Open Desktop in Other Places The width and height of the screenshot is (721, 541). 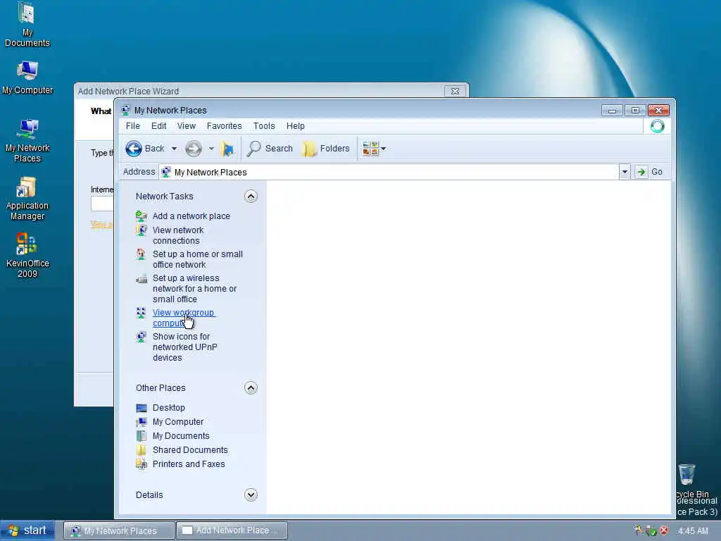pyautogui.click(x=169, y=408)
